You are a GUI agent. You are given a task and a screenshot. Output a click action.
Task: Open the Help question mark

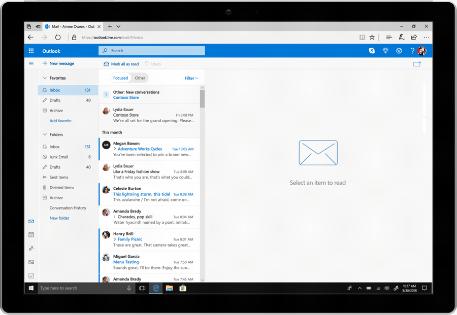[412, 51]
